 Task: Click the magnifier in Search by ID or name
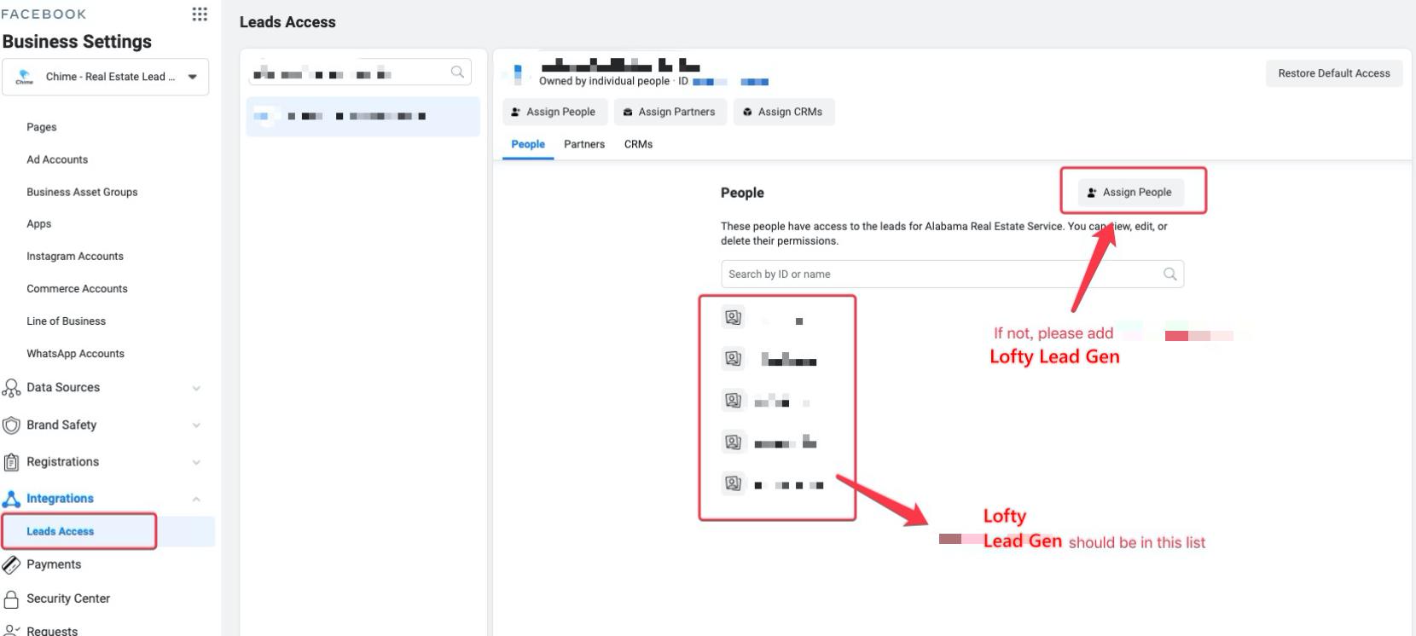(x=1169, y=274)
